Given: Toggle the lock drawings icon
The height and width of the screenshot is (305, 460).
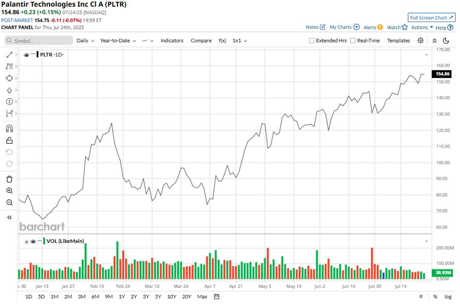Looking at the screenshot, I should [x=10, y=140].
